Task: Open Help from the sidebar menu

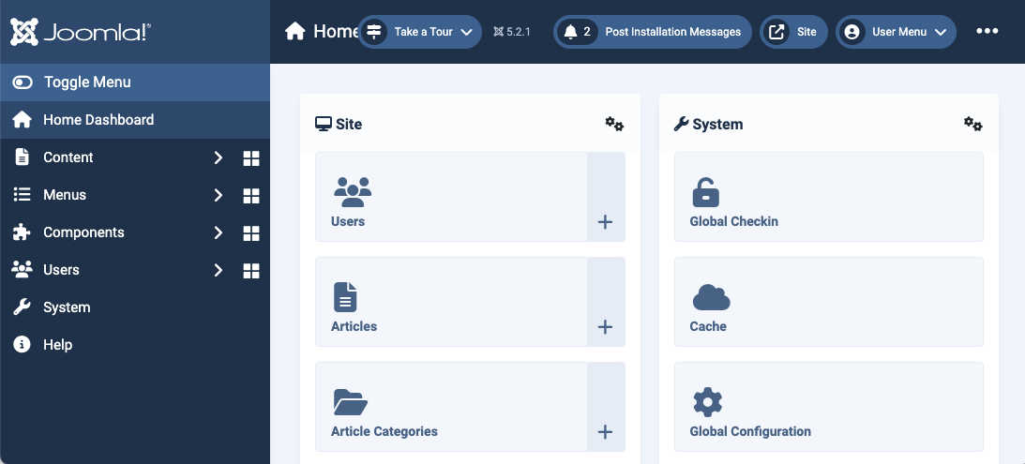Action: 57,345
